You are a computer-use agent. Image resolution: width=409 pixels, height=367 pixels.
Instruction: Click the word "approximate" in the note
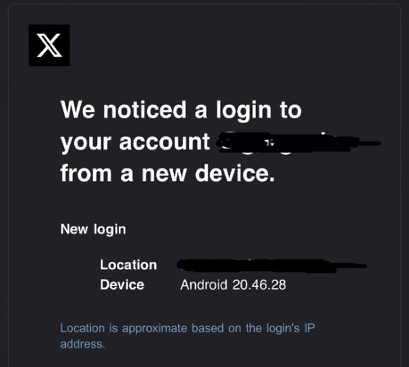point(154,329)
